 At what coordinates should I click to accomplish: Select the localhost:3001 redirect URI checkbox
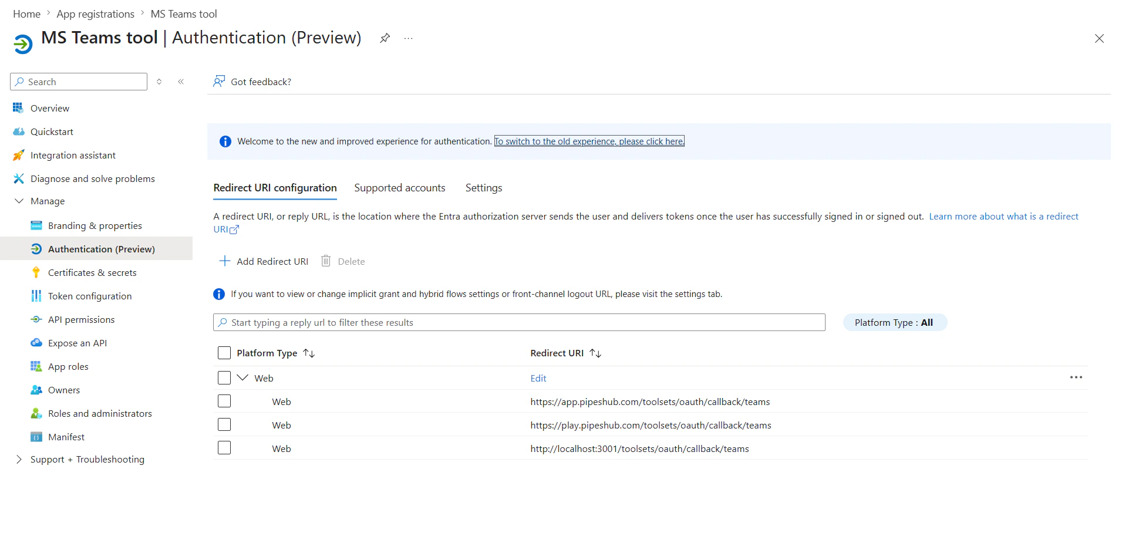click(x=224, y=447)
